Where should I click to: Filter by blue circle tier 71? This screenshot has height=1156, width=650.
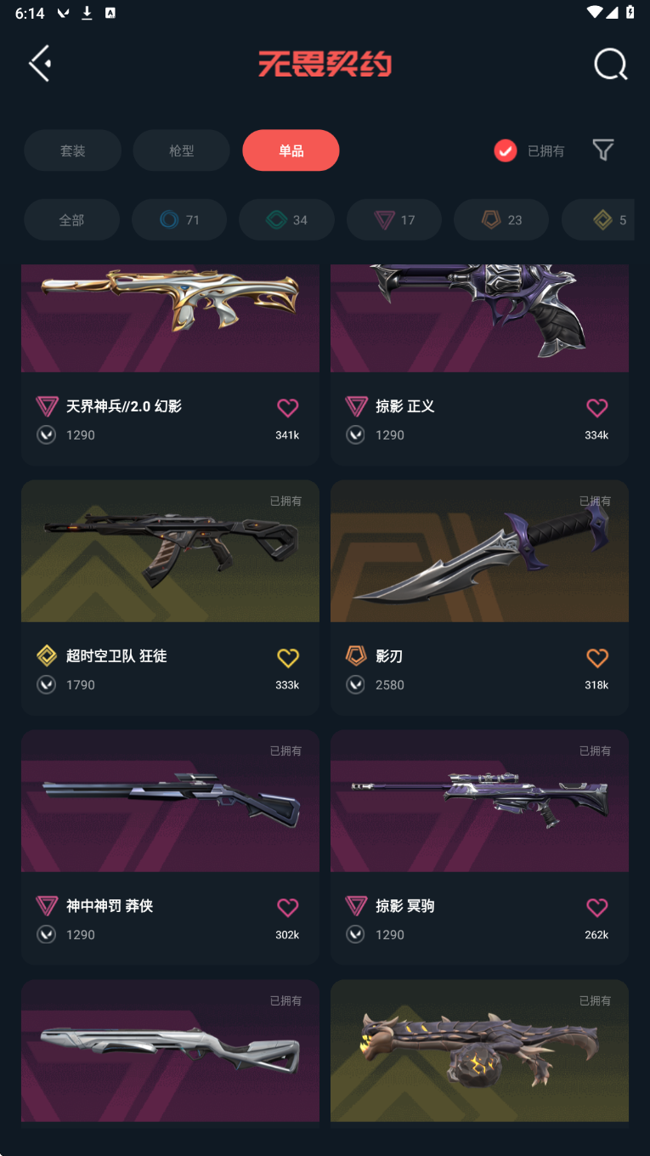(179, 220)
